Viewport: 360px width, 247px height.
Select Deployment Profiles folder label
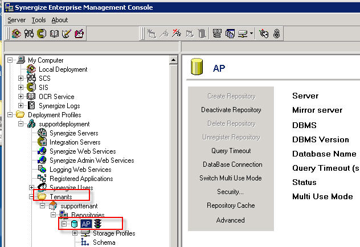tap(55, 114)
